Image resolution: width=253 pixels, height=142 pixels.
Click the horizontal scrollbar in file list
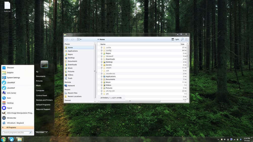pos(130,101)
